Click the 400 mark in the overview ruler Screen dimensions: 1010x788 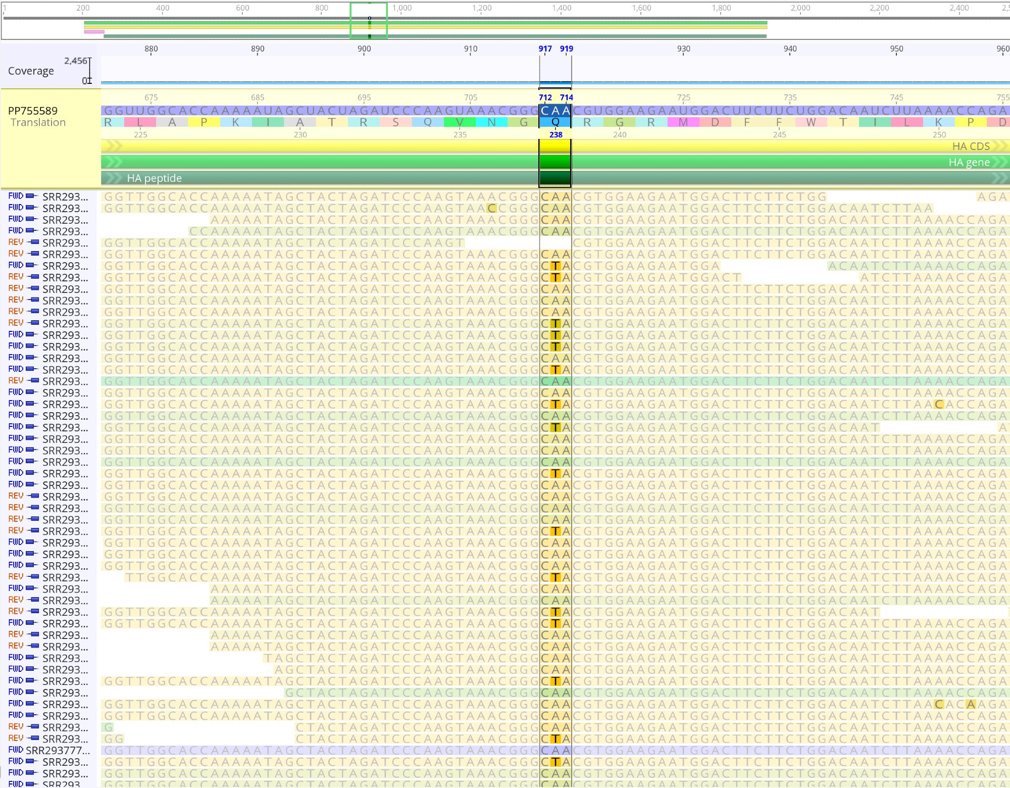pyautogui.click(x=163, y=8)
